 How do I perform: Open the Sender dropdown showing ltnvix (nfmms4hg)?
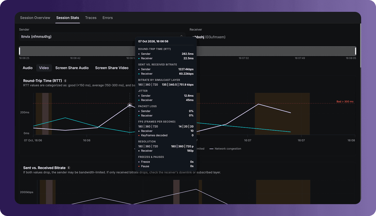(x=102, y=37)
